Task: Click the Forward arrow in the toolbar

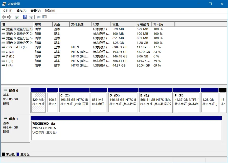Action: coord(9,17)
